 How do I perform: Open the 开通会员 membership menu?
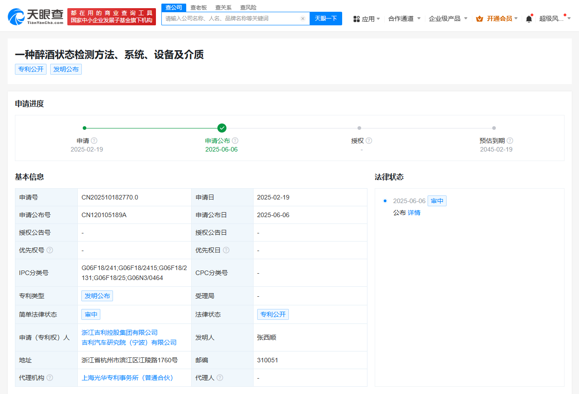(x=497, y=19)
